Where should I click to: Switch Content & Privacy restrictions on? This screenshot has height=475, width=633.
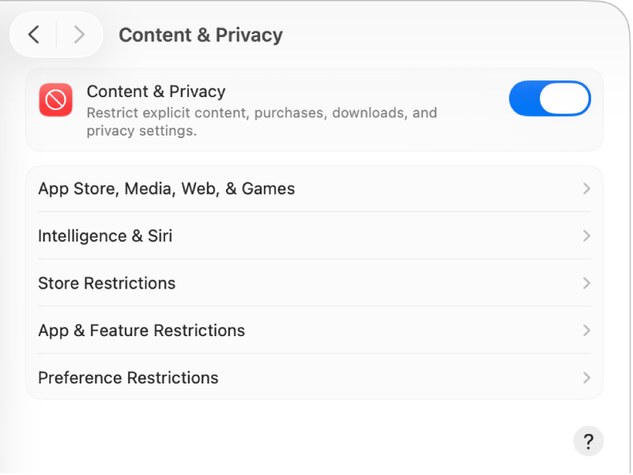tap(549, 99)
